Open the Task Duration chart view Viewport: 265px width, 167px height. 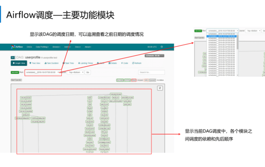click(x=52, y=63)
